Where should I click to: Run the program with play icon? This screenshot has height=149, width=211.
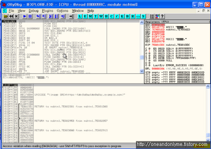(x=25, y=16)
